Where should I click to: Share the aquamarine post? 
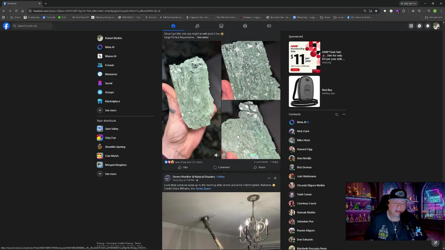click(x=259, y=167)
